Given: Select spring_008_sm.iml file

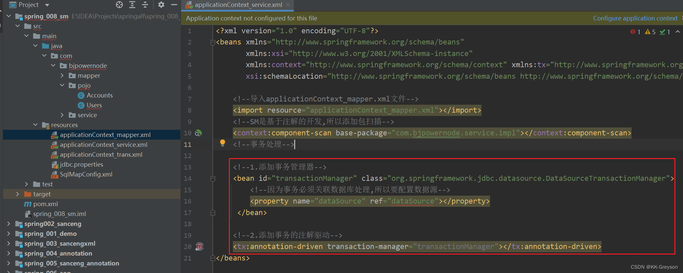Looking at the screenshot, I should tap(59, 214).
